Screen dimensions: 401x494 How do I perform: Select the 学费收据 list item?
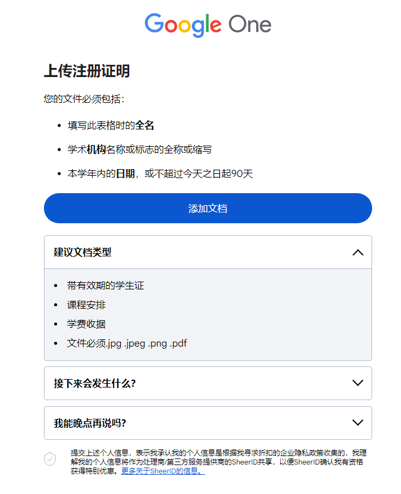point(86,324)
